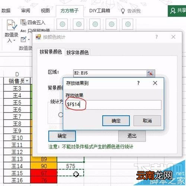
Task: Select cell 王11
Action: [x=17, y=145]
